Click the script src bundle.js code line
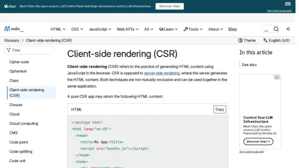The width and height of the screenshot is (299, 168). coord(114,148)
